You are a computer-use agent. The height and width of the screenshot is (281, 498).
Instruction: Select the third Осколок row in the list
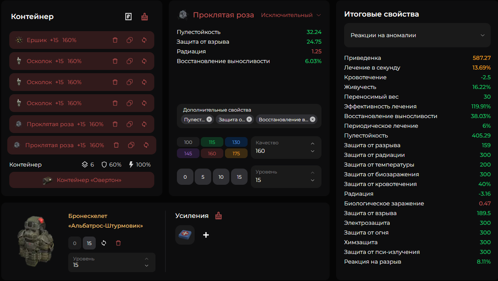coord(82,103)
